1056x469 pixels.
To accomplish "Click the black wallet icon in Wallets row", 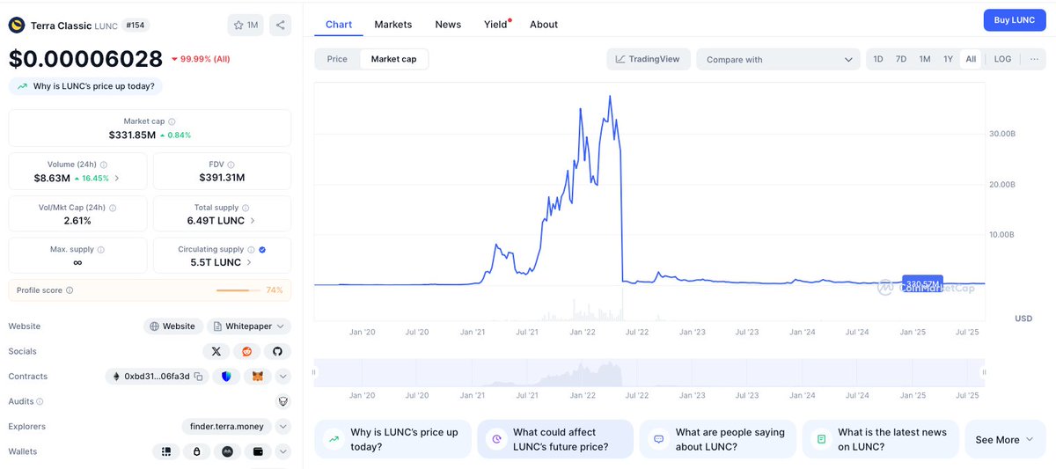I will click(259, 451).
